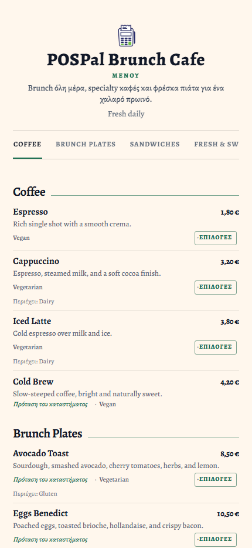This screenshot has height=548, width=252.
Task: Select the Espresso item title
Action: 30,212
